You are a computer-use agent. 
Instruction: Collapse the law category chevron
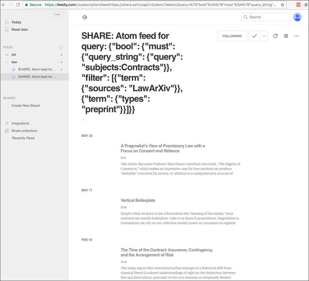pos(7,62)
